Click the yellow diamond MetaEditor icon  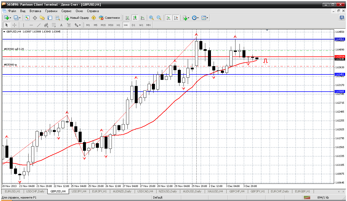coord(94,18)
